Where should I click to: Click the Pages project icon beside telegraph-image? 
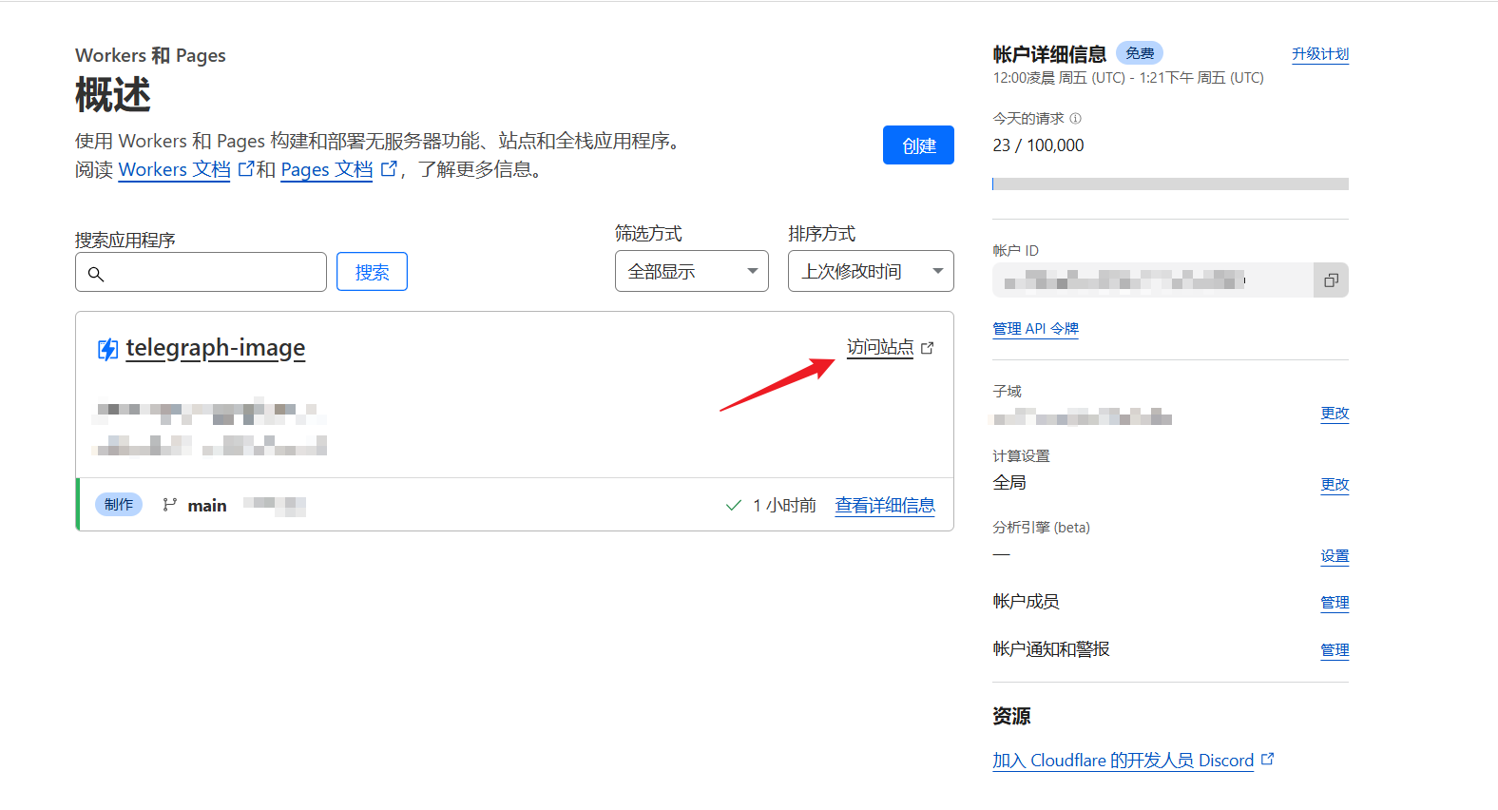(x=108, y=349)
